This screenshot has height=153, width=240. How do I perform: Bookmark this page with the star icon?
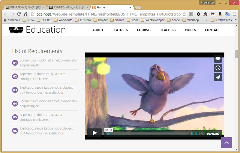tap(184, 14)
